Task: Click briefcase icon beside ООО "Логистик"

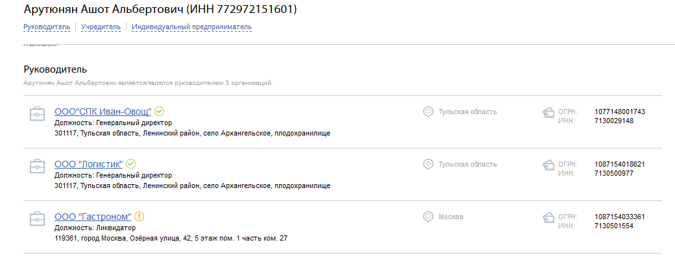Action: click(37, 167)
